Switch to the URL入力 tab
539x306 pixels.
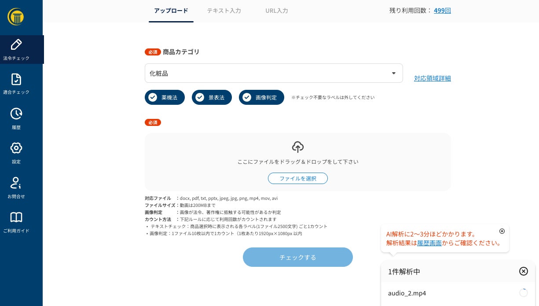point(277,11)
